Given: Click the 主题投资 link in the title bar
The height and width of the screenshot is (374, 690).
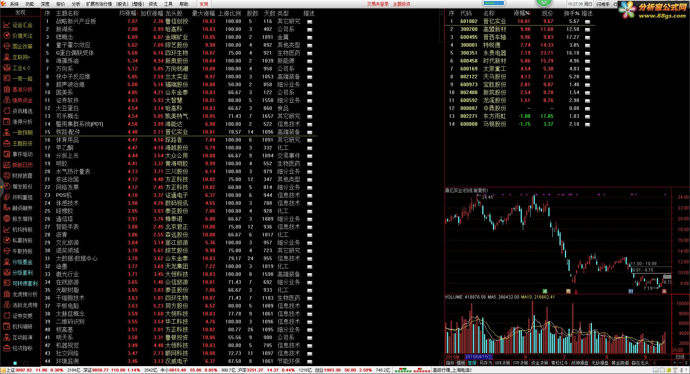Looking at the screenshot, I should tap(401, 4).
